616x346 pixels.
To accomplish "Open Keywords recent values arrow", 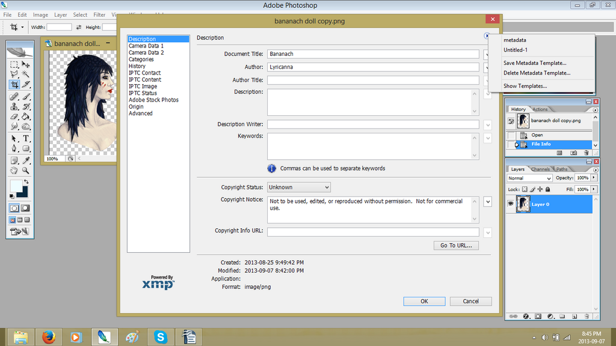I will tap(487, 138).
